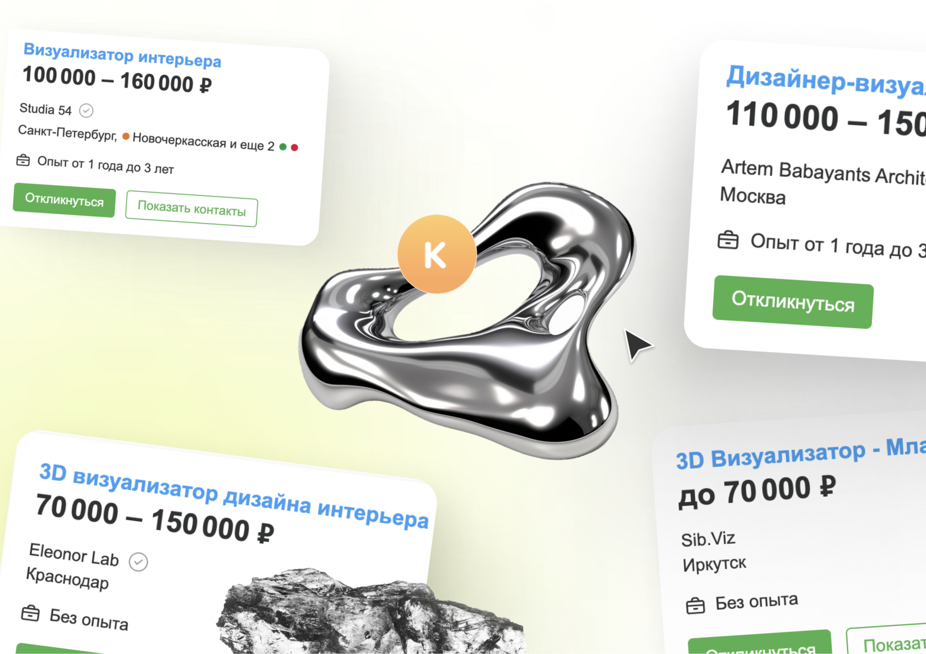The image size is (926, 654).
Task: Click Откликнуться button in Sib.Viz card
Action: 760,644
